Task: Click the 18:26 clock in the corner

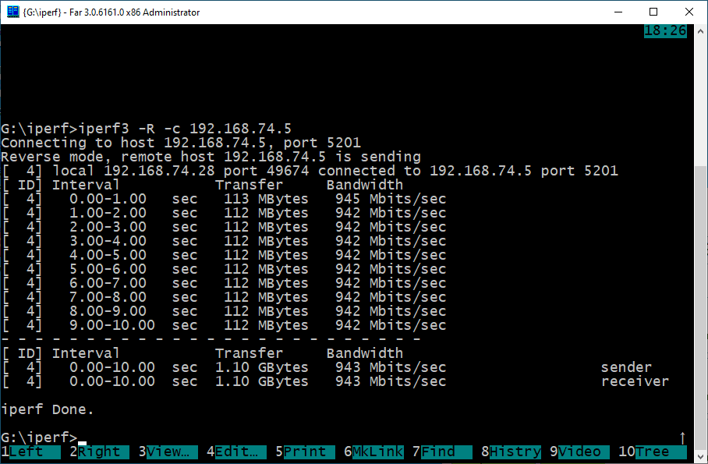Action: [665, 30]
